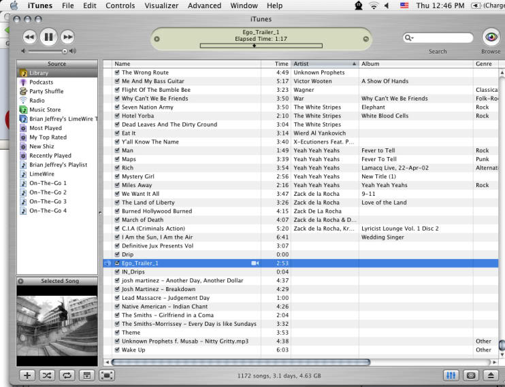Viewport: 505px width, 387px height.
Task: Open the File menu
Action: 67,5
